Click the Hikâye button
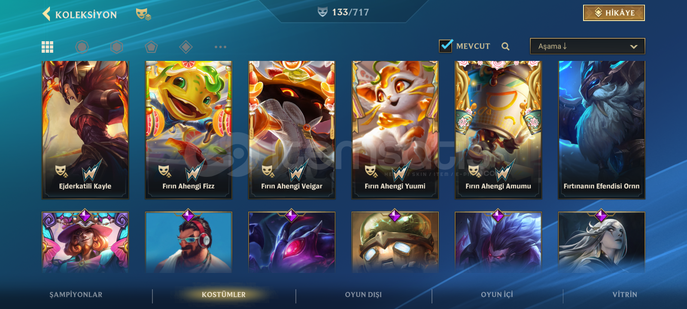 tap(614, 13)
